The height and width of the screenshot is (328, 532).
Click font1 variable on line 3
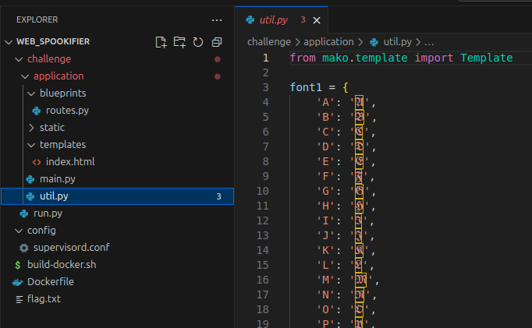(306, 87)
